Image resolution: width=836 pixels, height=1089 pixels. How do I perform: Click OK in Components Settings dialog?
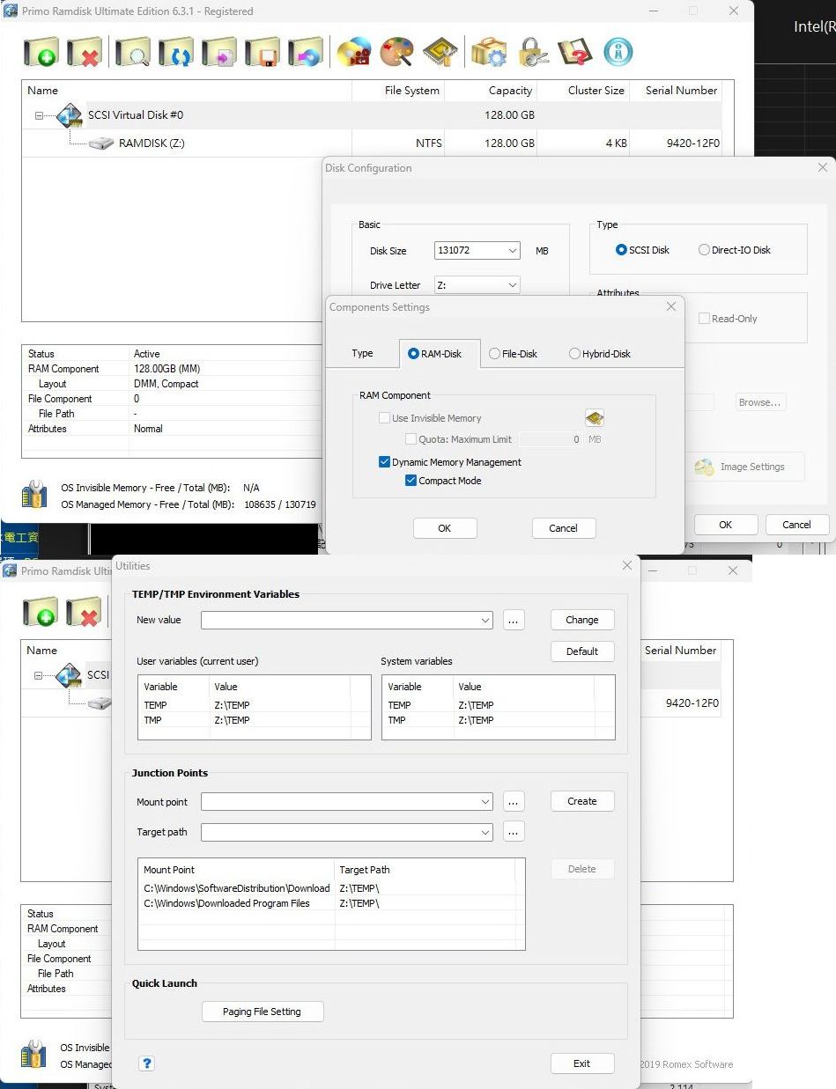click(x=445, y=528)
